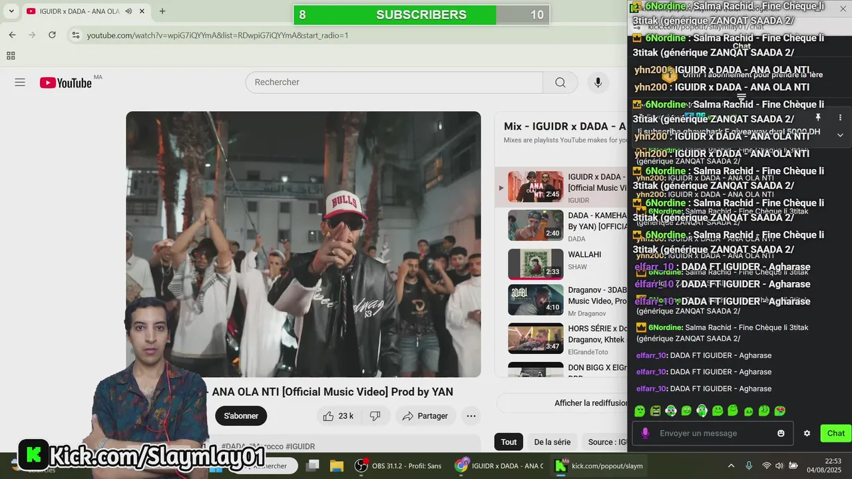The width and height of the screenshot is (852, 479).
Task: Select the Tout filter chip
Action: (509, 442)
